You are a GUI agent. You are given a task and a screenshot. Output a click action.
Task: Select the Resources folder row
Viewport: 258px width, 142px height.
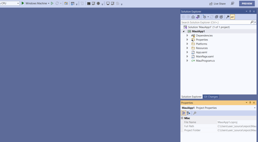(x=218, y=48)
